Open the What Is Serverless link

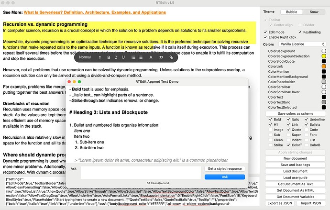[x=95, y=12]
